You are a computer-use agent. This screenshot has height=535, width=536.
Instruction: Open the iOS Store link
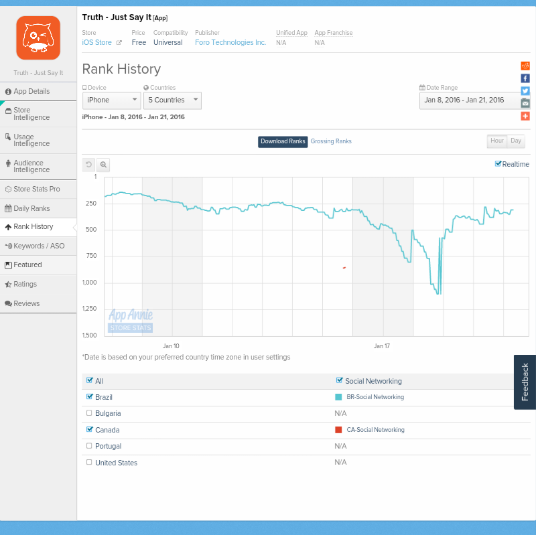coord(96,43)
